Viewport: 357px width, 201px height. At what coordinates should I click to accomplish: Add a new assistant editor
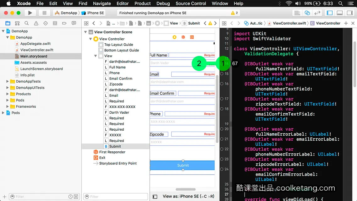pos(346,23)
